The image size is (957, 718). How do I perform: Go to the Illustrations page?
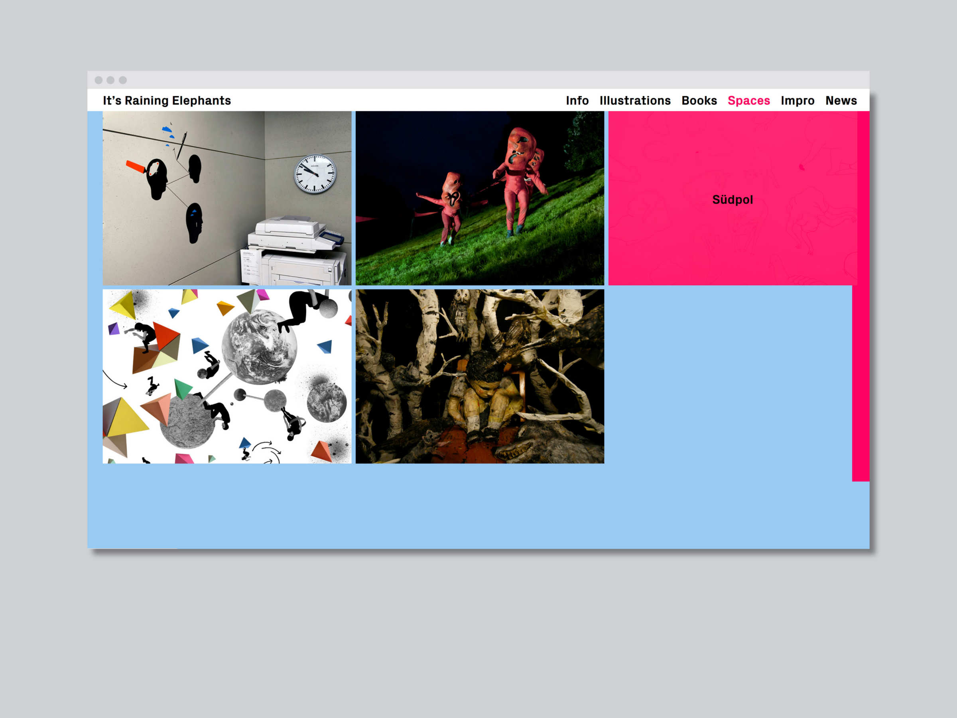click(635, 101)
